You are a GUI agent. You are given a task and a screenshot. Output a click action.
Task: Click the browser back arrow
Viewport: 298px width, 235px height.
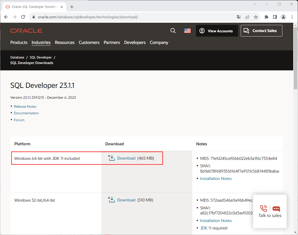tap(6, 17)
